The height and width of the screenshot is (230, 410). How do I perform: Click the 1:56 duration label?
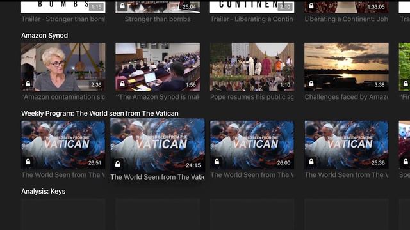pyautogui.click(x=191, y=84)
